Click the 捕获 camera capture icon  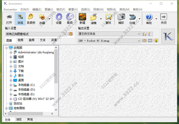[x=121, y=17]
